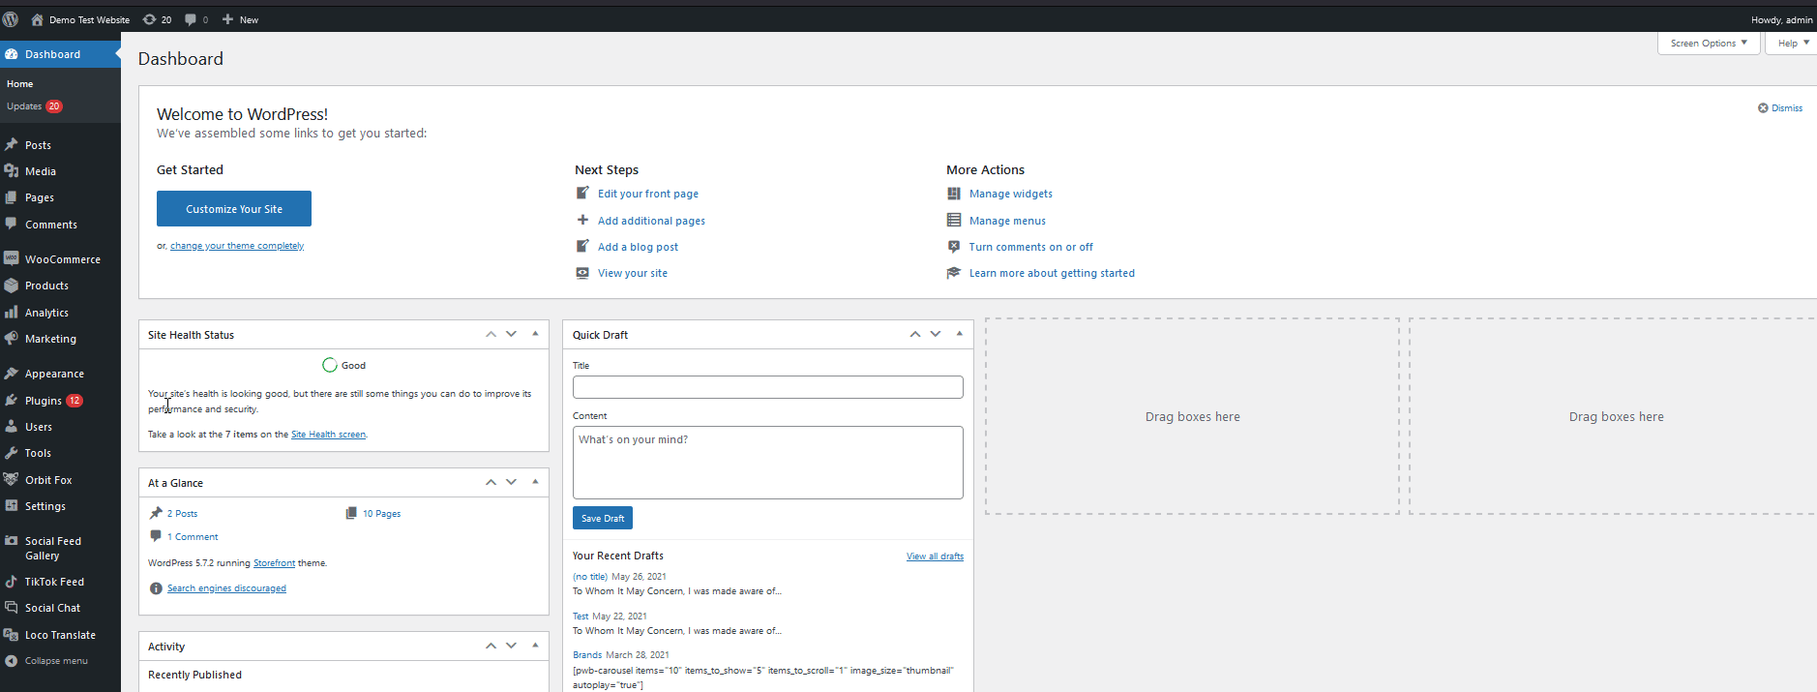The height and width of the screenshot is (692, 1817).
Task: Move Site Health Status box up
Action: tap(491, 334)
